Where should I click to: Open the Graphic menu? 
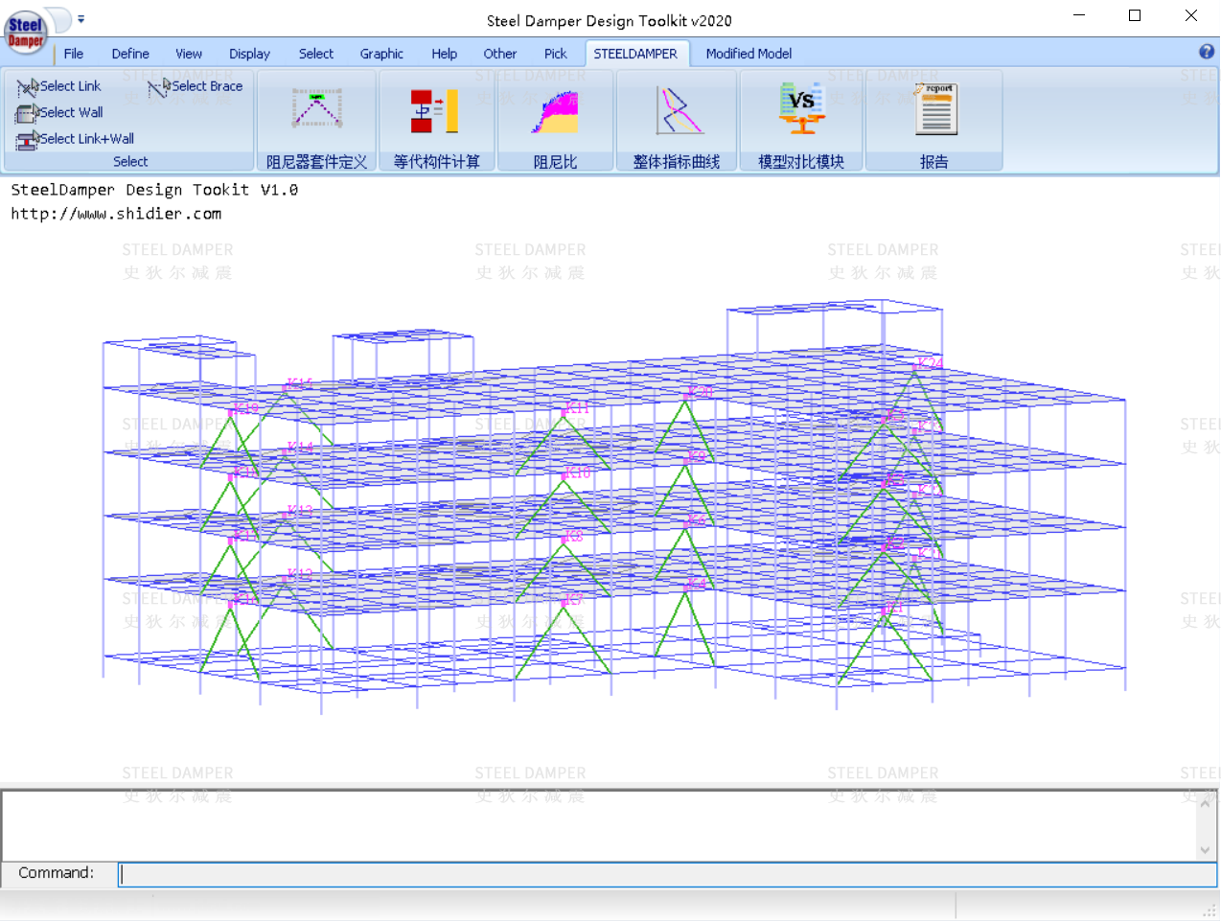tap(381, 54)
